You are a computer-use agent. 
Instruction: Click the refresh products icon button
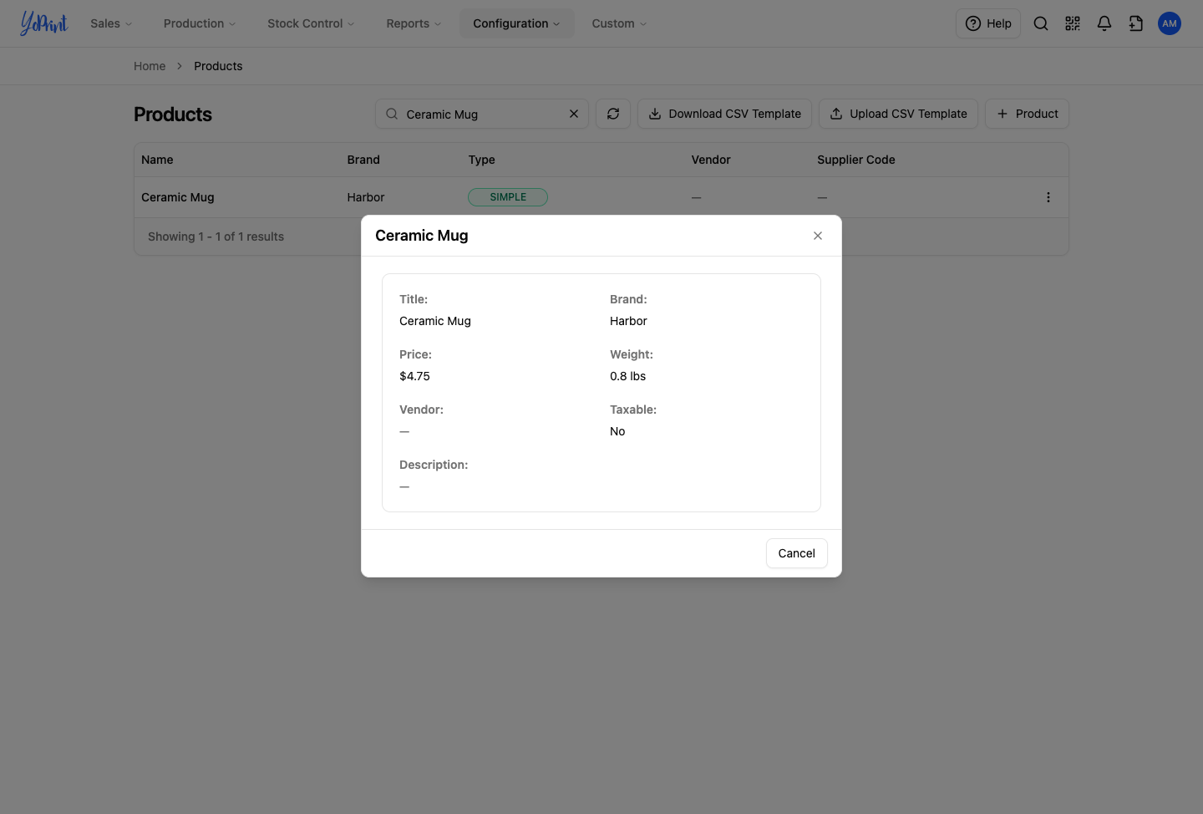(x=613, y=114)
